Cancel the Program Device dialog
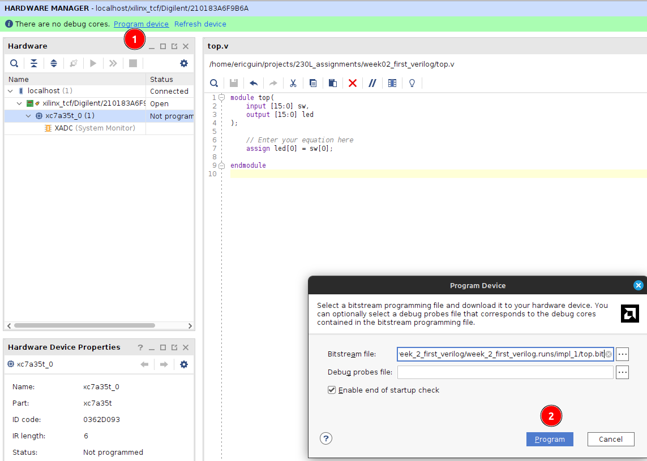 tap(611, 440)
